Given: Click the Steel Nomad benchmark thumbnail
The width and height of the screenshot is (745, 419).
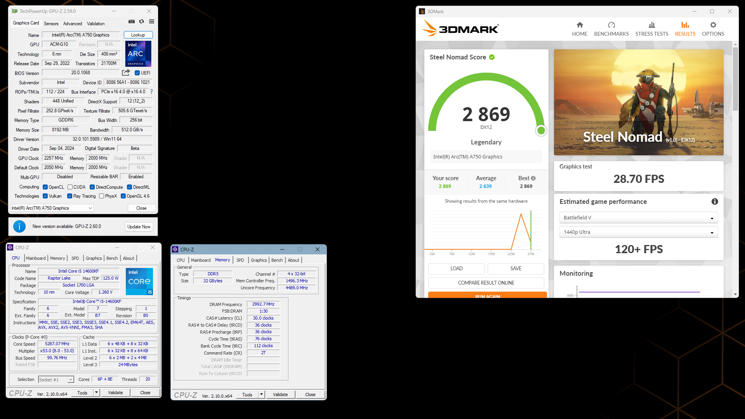Looking at the screenshot, I should point(639,102).
